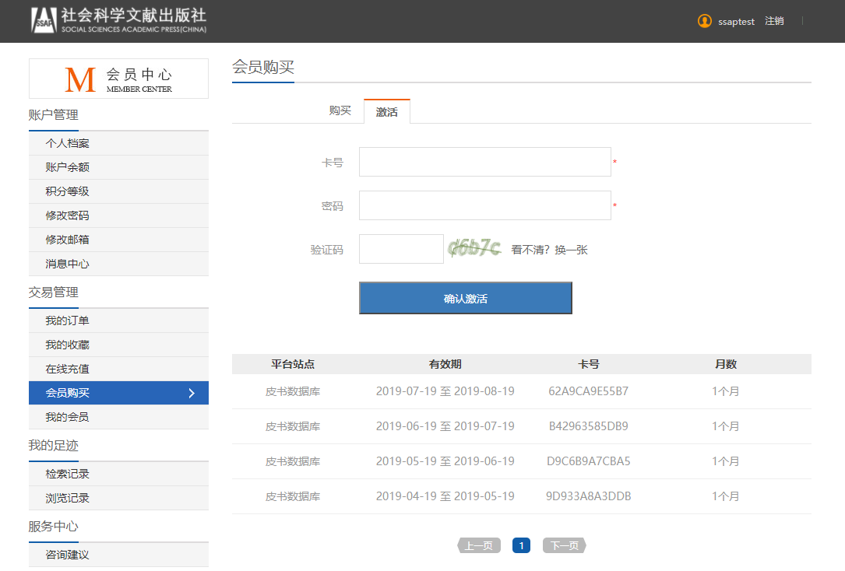Viewport: 845px width, 571px height.
Task: Open the ssaptest username link
Action: pos(736,22)
